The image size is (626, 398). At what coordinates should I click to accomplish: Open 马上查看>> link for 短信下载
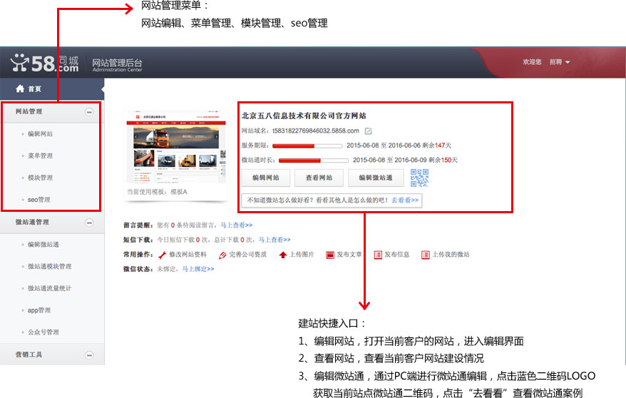point(274,240)
